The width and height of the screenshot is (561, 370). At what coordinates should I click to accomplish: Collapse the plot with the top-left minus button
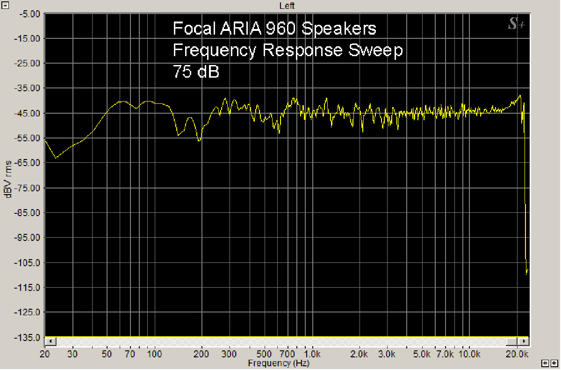click(5, 6)
